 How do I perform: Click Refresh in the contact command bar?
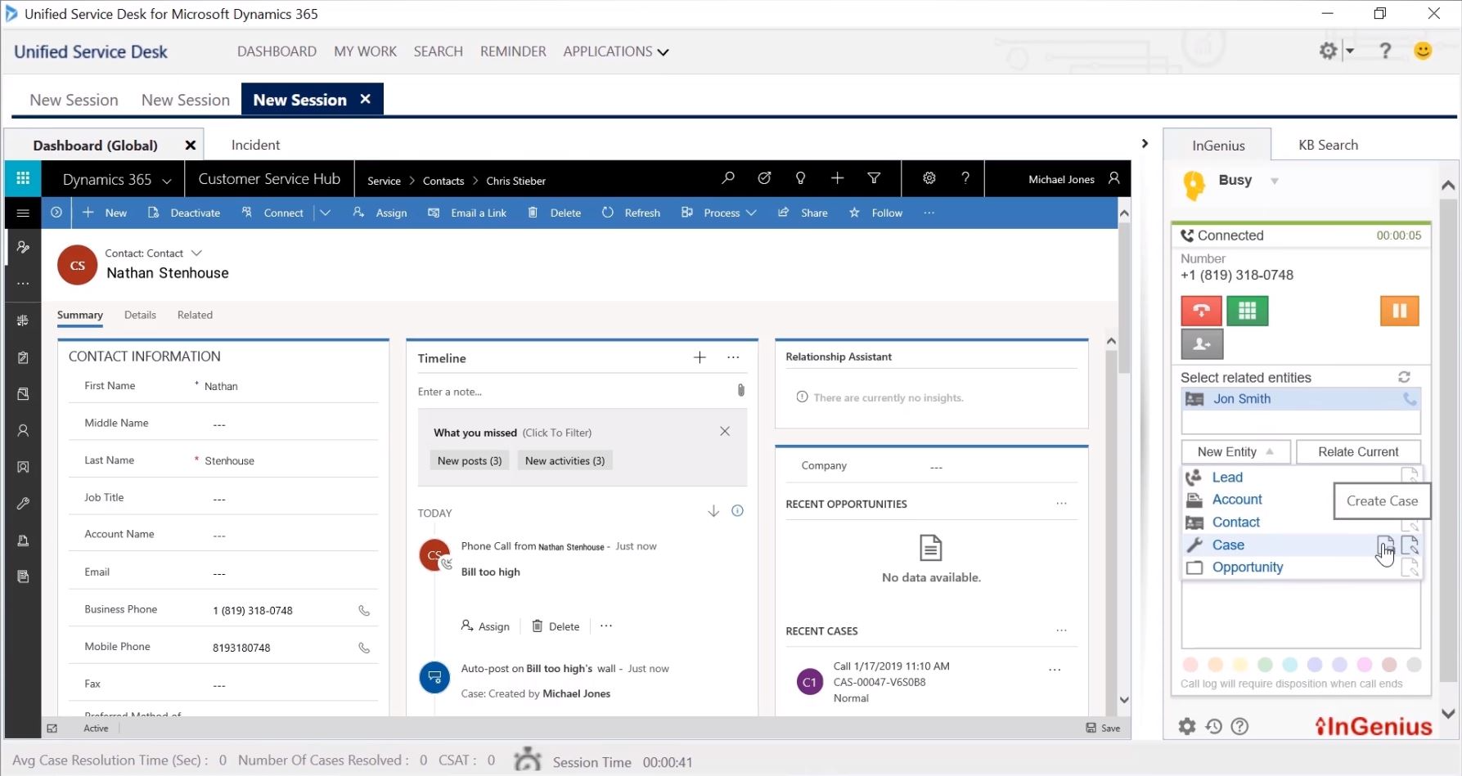point(631,213)
